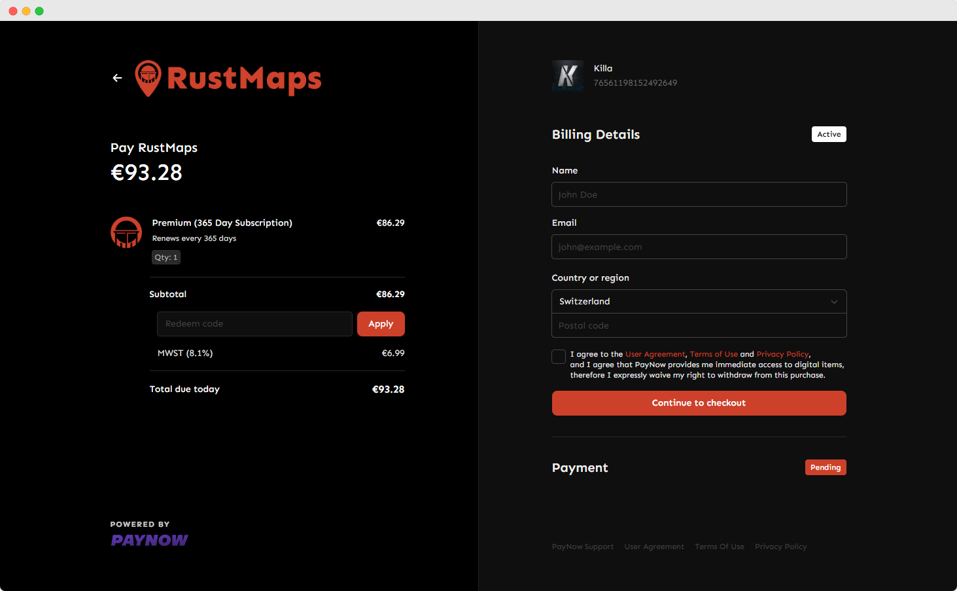Open the User Agreement link in the consent text

(x=655, y=354)
